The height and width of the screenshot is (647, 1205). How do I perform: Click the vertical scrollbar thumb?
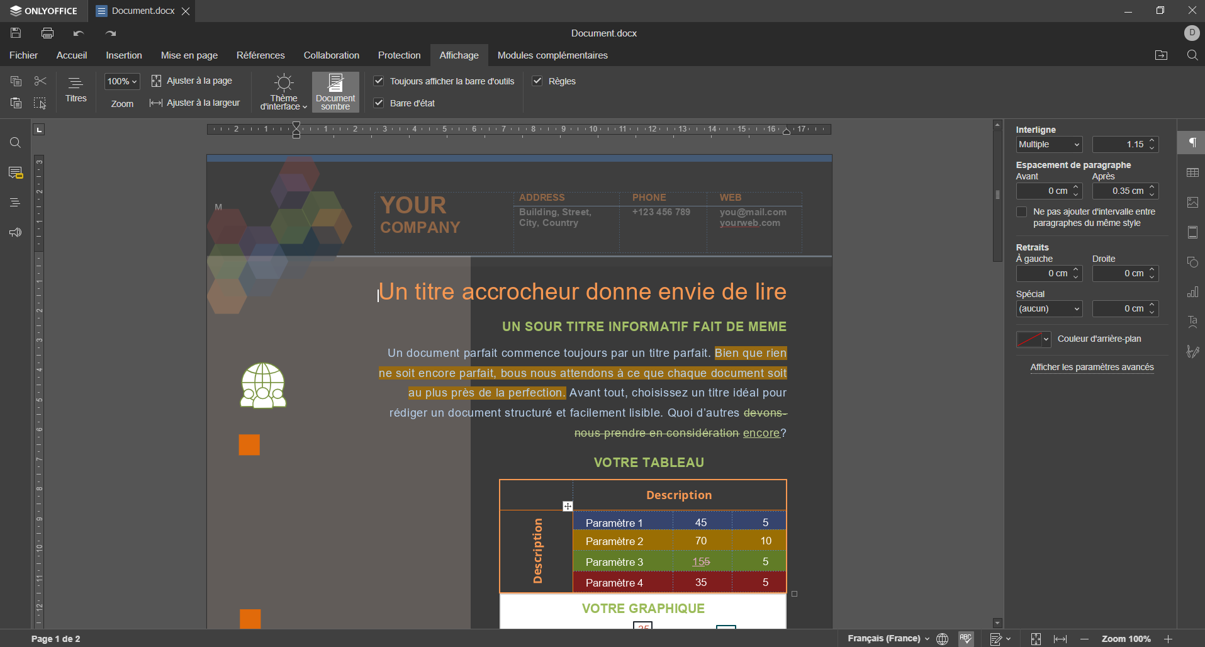(997, 195)
